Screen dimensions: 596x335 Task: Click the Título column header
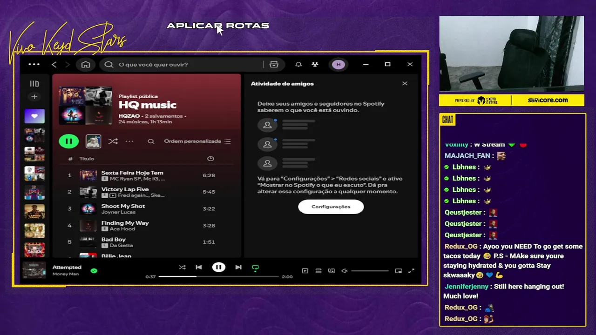(87, 159)
